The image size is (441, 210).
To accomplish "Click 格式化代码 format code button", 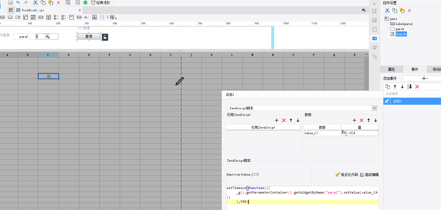I will [346, 175].
